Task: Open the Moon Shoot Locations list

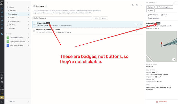Action: 18,46
